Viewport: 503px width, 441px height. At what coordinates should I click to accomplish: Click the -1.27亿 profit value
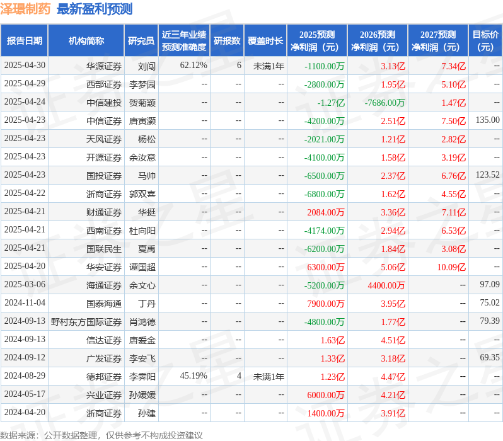(x=331, y=103)
